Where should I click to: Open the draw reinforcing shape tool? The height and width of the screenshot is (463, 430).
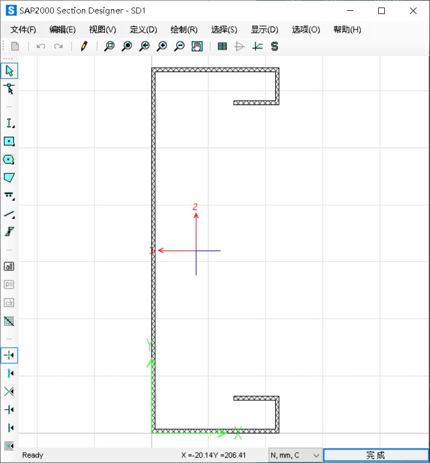pyautogui.click(x=9, y=195)
